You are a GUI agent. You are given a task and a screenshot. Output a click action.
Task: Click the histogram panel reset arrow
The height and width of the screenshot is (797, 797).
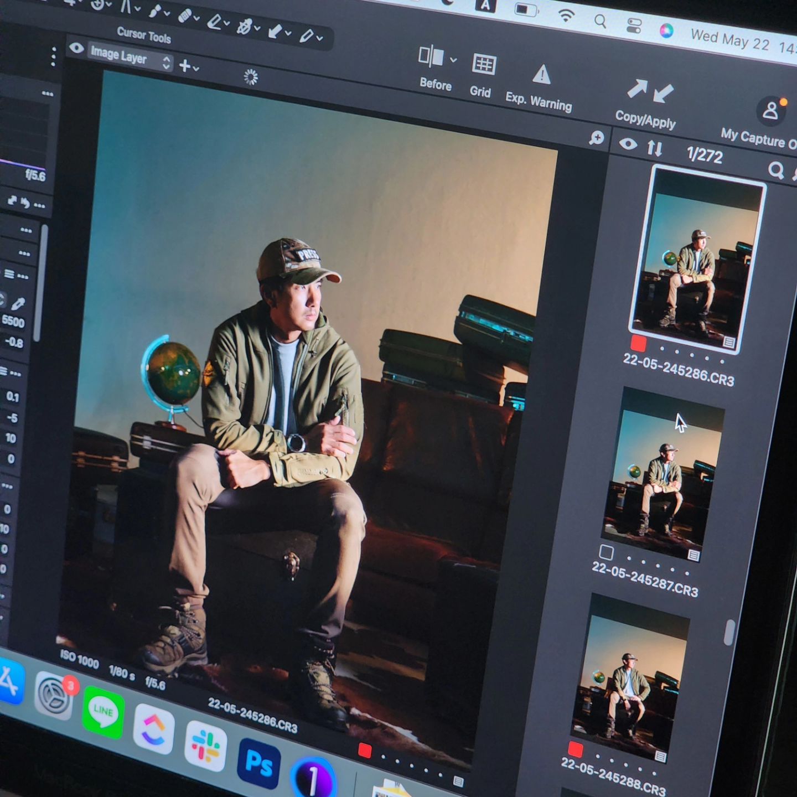pos(25,203)
